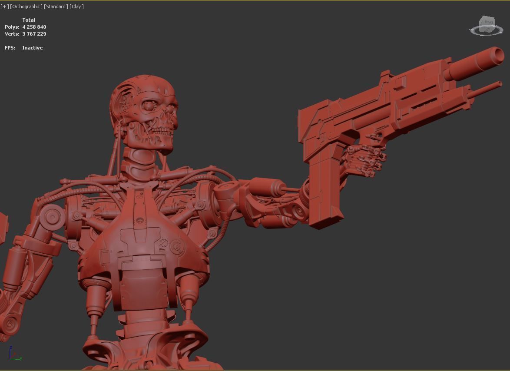This screenshot has height=371, width=510.
Task: Click the XYZ axis tripod gizmo
Action: [15, 354]
